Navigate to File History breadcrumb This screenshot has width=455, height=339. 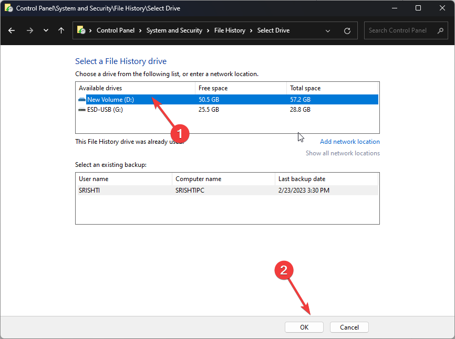[x=230, y=30]
